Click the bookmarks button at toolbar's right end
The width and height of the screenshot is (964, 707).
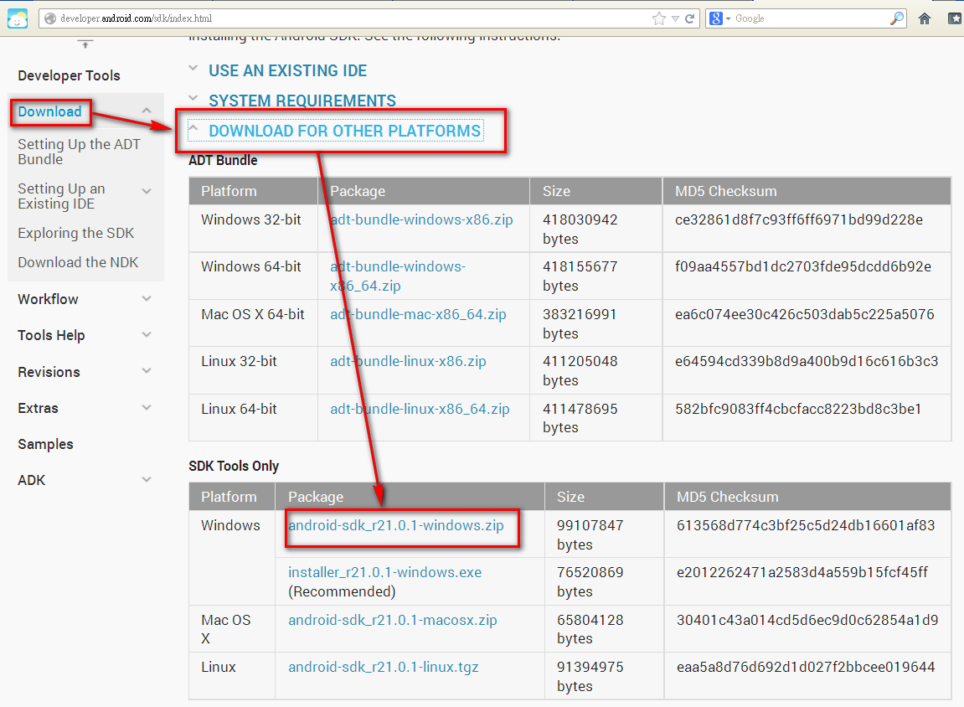point(955,18)
